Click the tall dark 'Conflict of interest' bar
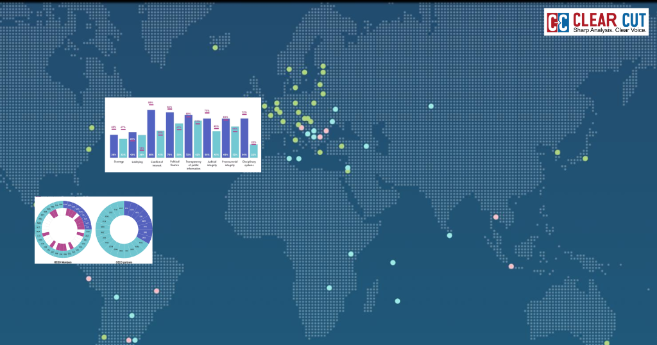657x345 pixels. 151,133
